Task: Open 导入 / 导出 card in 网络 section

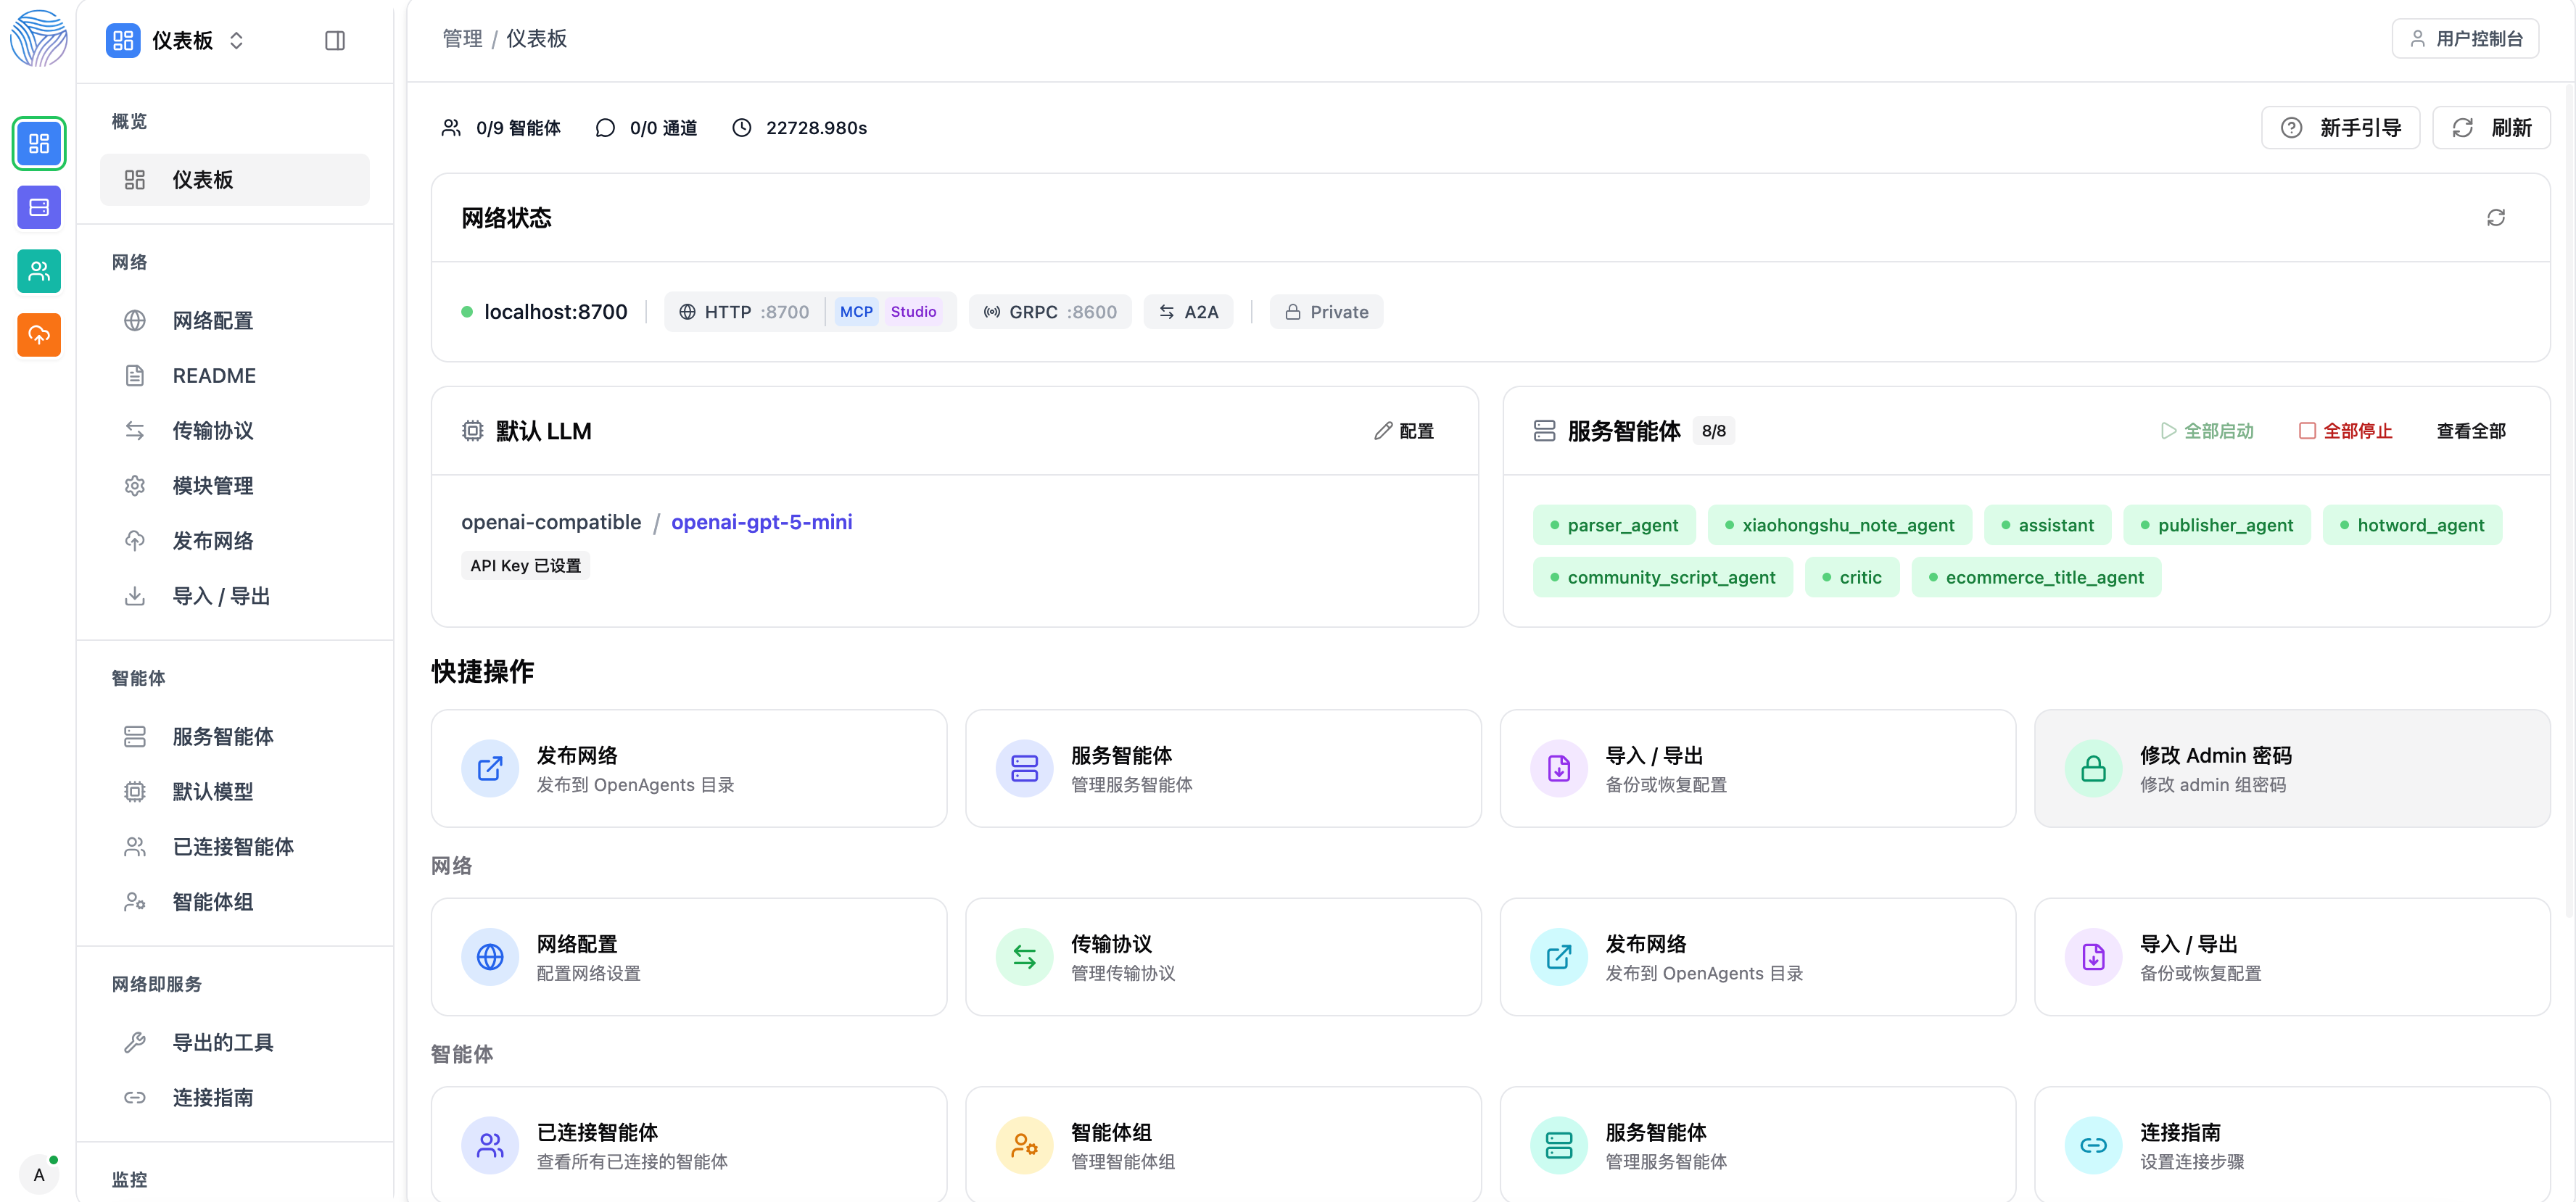Action: point(2292,957)
